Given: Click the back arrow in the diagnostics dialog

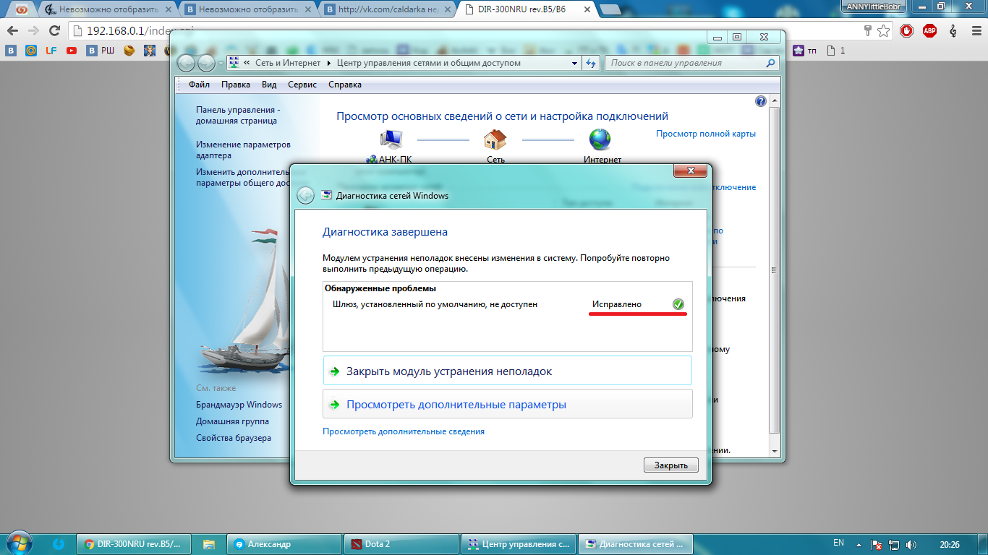Looking at the screenshot, I should [306, 195].
